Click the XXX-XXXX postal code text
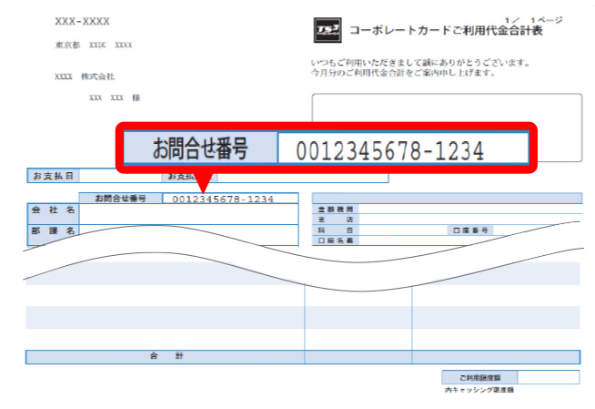The height and width of the screenshot is (409, 595). (82, 20)
